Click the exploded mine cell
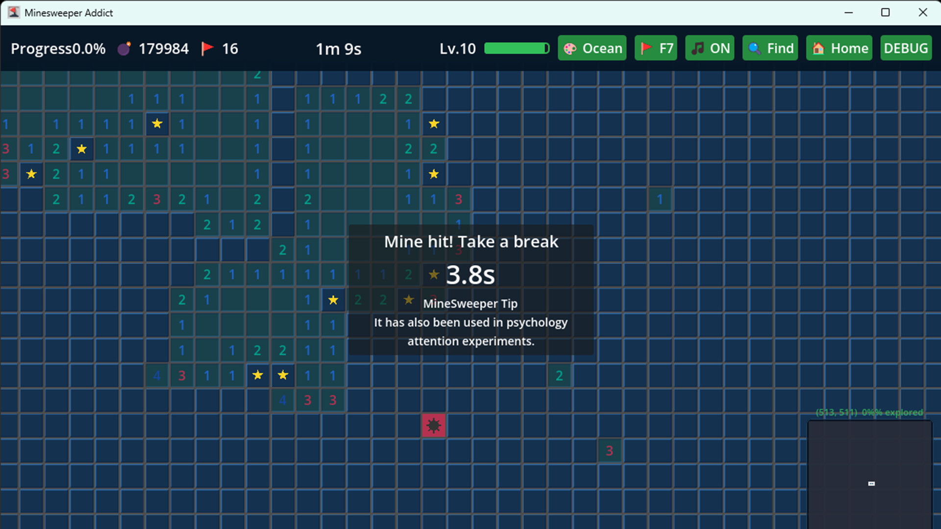The height and width of the screenshot is (529, 941). pyautogui.click(x=434, y=425)
